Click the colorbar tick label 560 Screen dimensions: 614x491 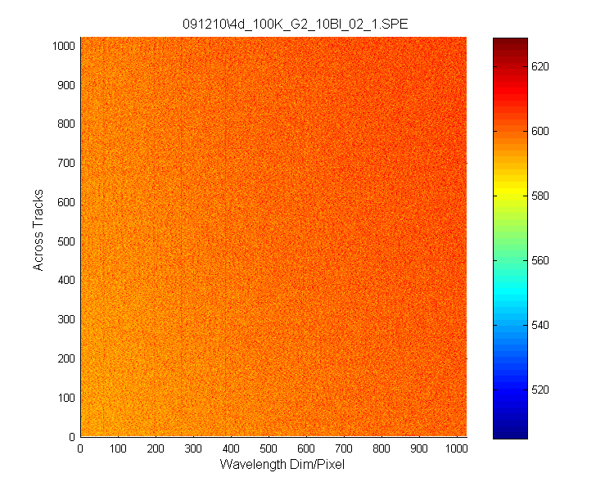(x=540, y=260)
